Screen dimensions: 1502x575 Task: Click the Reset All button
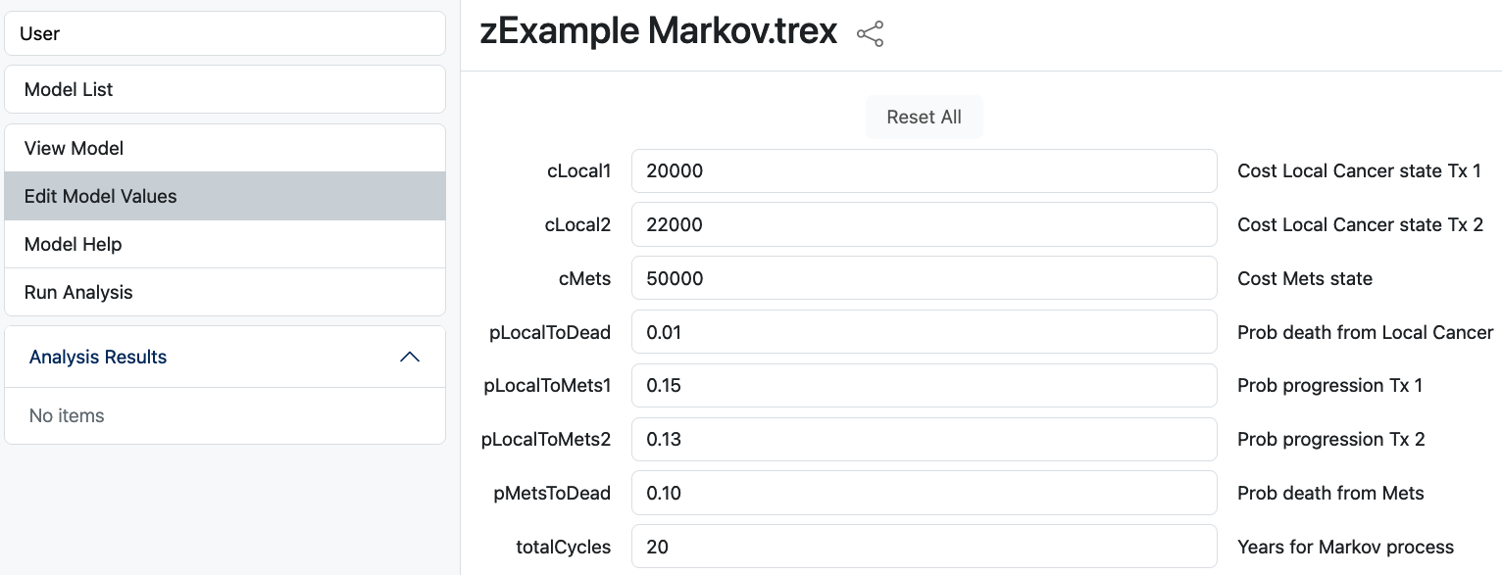coord(924,117)
